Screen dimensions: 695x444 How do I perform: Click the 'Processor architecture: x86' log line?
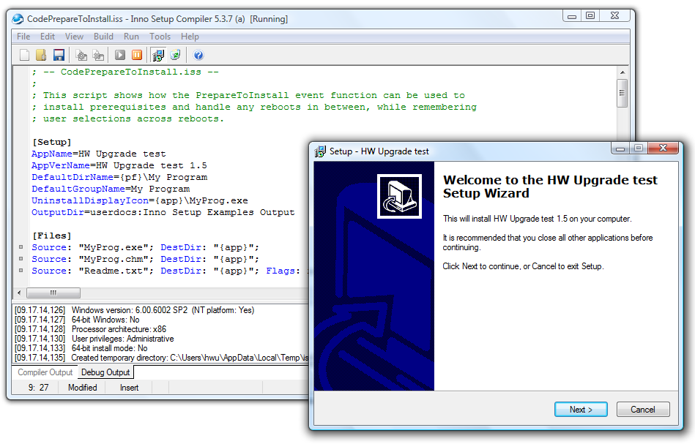point(90,329)
